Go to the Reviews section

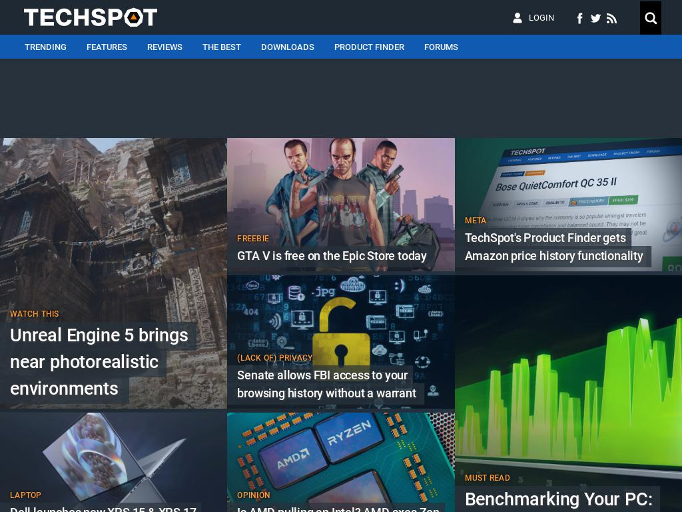165,47
